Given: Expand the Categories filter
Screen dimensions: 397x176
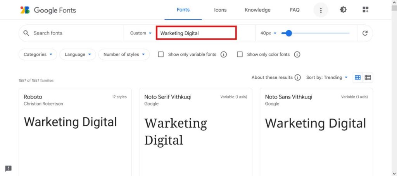Looking at the screenshot, I should coord(38,54).
